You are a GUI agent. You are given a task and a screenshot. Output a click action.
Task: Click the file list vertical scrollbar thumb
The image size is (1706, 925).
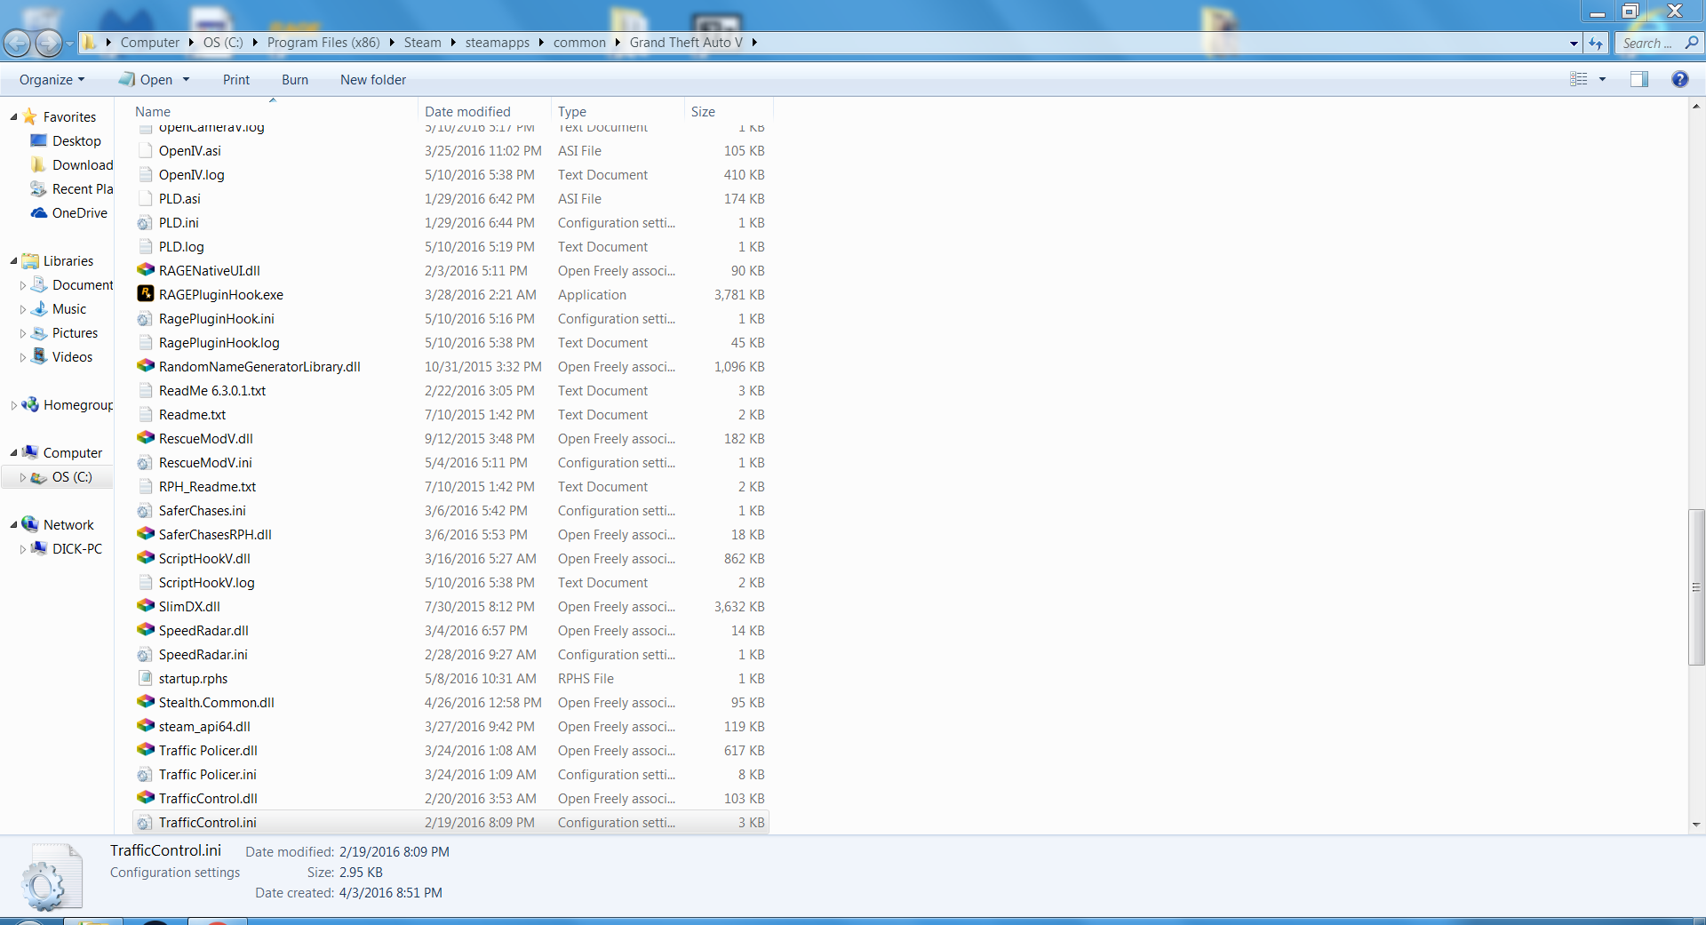tap(1696, 587)
